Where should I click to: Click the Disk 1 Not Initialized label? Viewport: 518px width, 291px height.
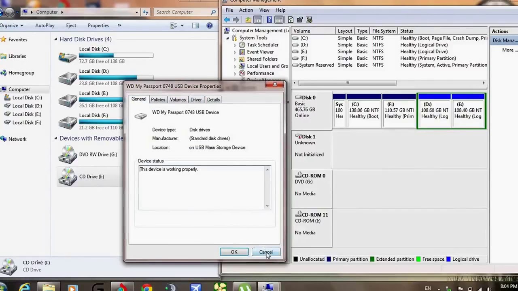(309, 154)
